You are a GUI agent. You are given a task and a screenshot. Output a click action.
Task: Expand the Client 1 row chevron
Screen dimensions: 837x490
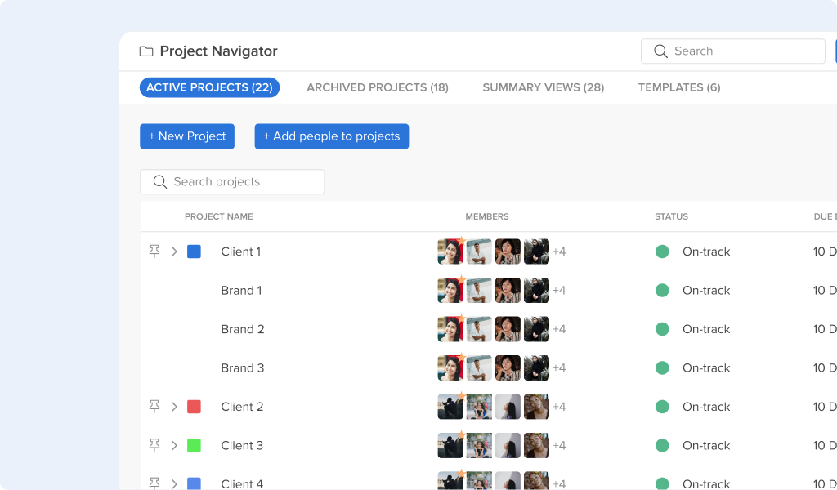pos(174,252)
